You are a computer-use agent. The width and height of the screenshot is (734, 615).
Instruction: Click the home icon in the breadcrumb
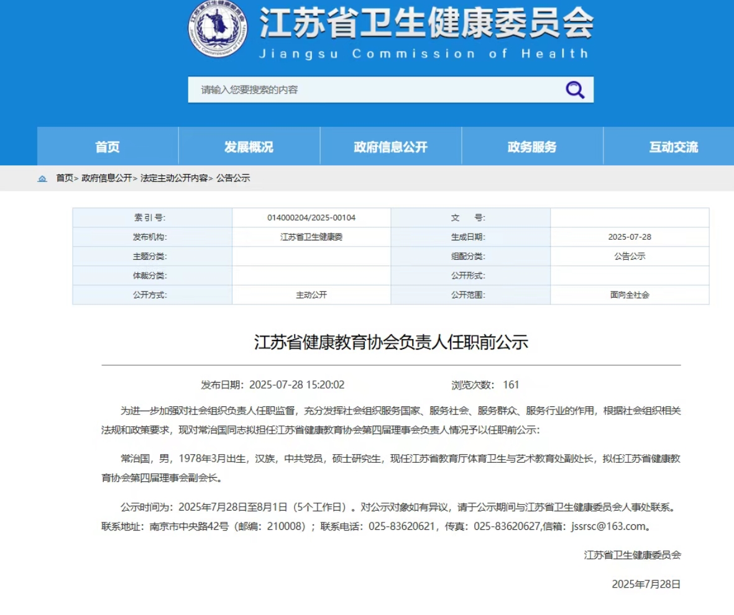(x=42, y=178)
